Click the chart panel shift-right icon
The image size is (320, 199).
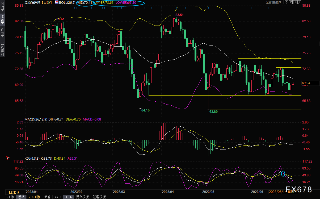coord(299,2)
